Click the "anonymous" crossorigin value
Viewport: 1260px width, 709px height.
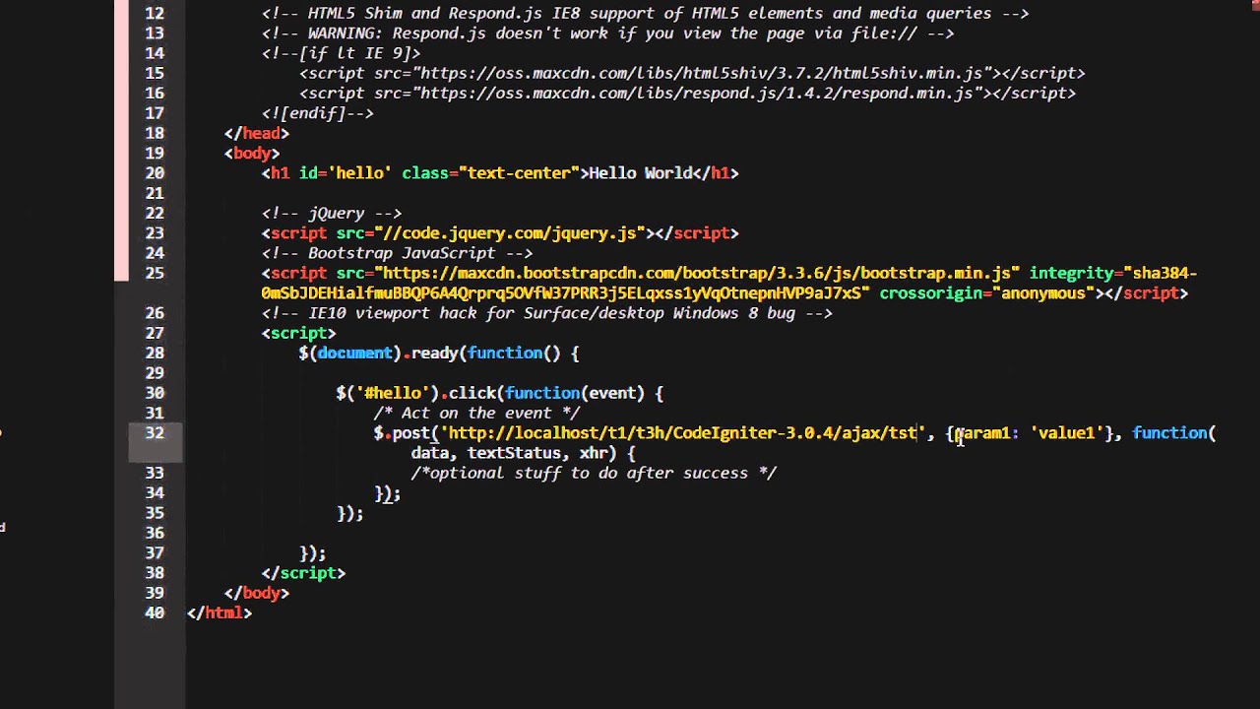click(x=1044, y=293)
